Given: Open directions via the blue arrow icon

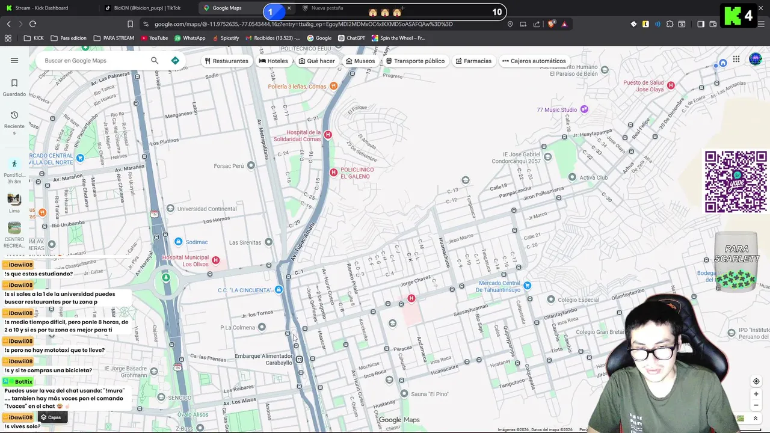Looking at the screenshot, I should click(x=175, y=61).
